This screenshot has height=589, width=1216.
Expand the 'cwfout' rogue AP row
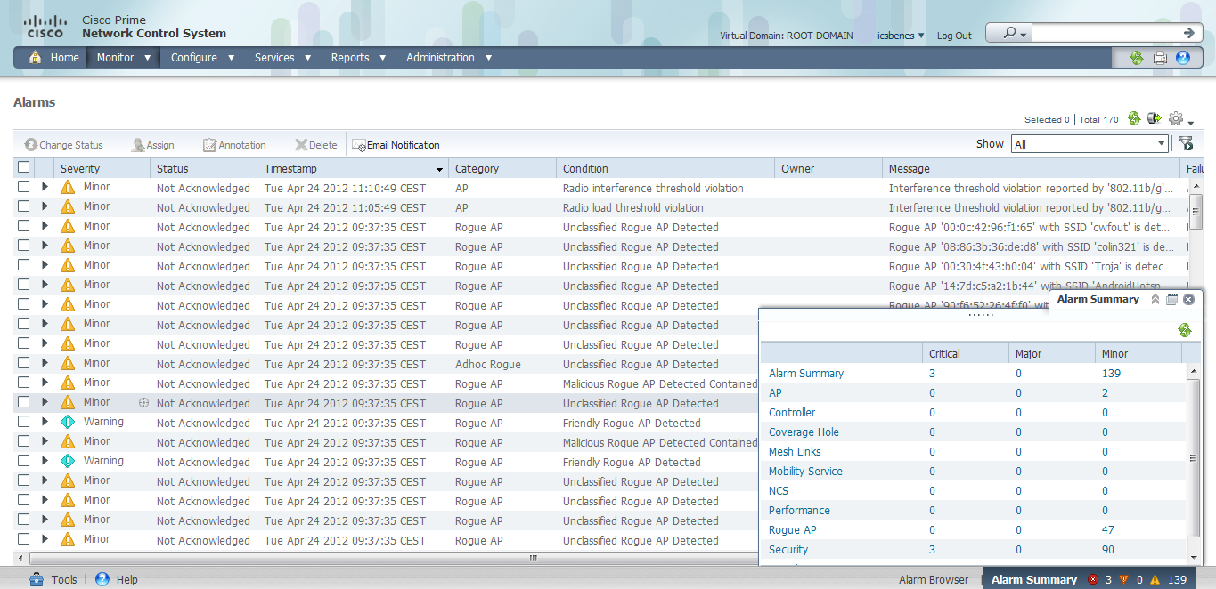[45, 226]
